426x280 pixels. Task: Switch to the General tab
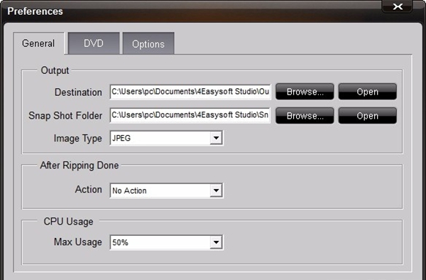point(38,43)
